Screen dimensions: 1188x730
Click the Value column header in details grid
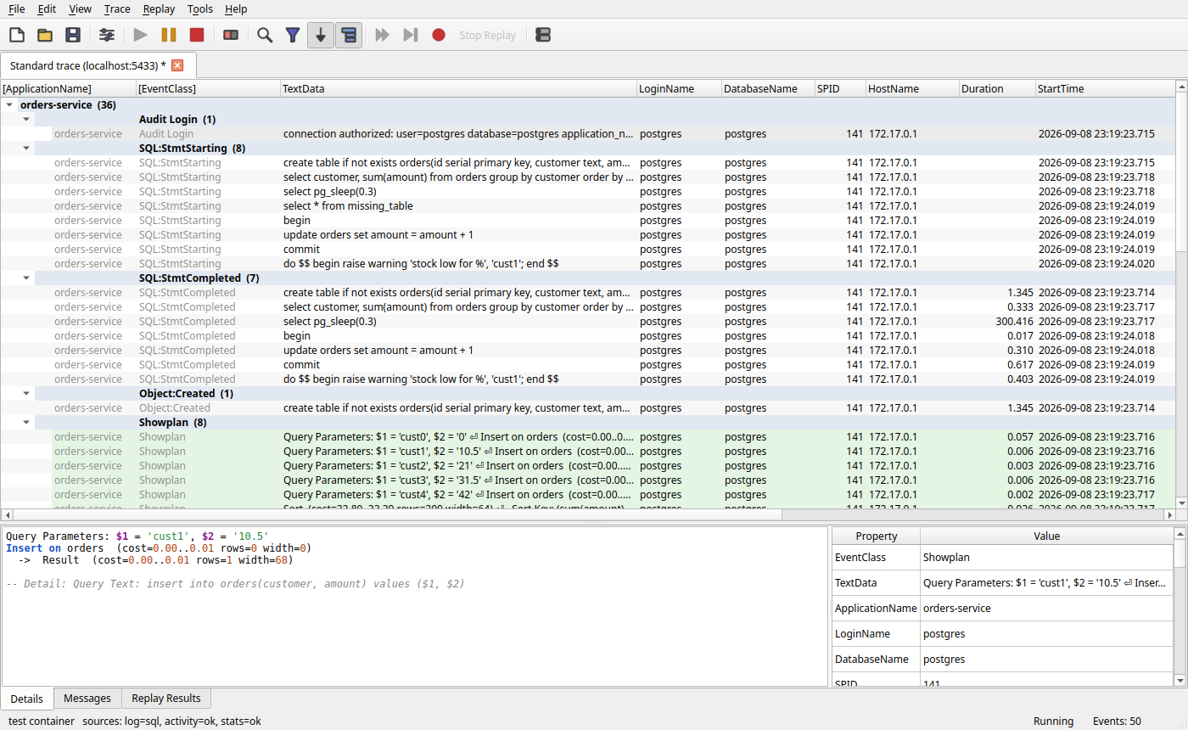(1046, 536)
